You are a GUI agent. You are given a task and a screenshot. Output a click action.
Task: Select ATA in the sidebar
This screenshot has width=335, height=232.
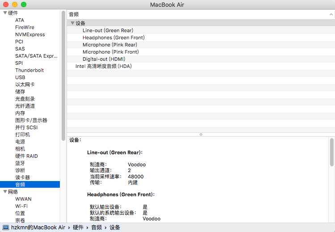coord(20,20)
